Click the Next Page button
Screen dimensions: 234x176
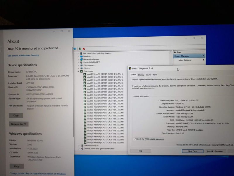192,151
